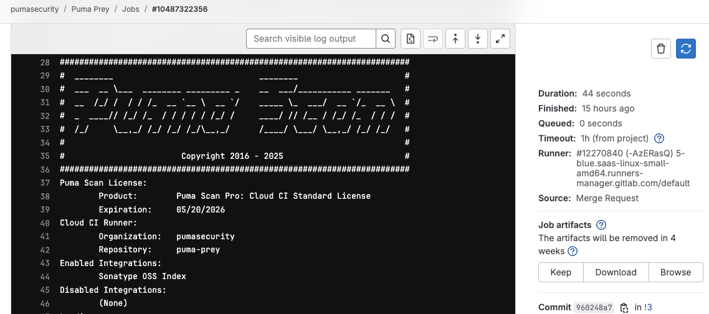Click log line number 40
This screenshot has width=709, height=314.
(45, 223)
